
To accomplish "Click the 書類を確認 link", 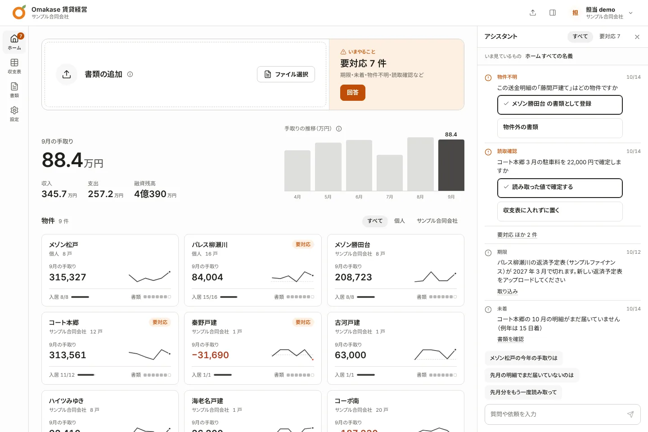I will pyautogui.click(x=510, y=339).
